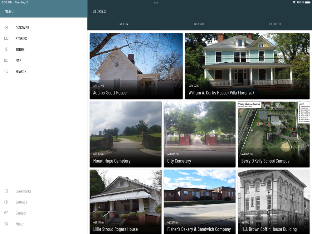Click the Tours walking-person icon
The image size is (312, 234).
[x=6, y=50]
